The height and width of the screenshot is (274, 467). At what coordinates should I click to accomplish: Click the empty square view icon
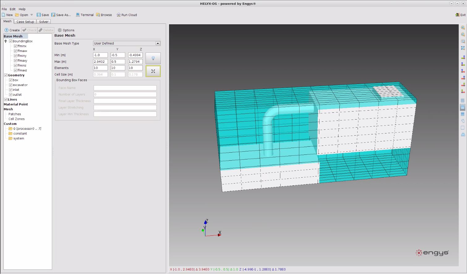(x=463, y=128)
